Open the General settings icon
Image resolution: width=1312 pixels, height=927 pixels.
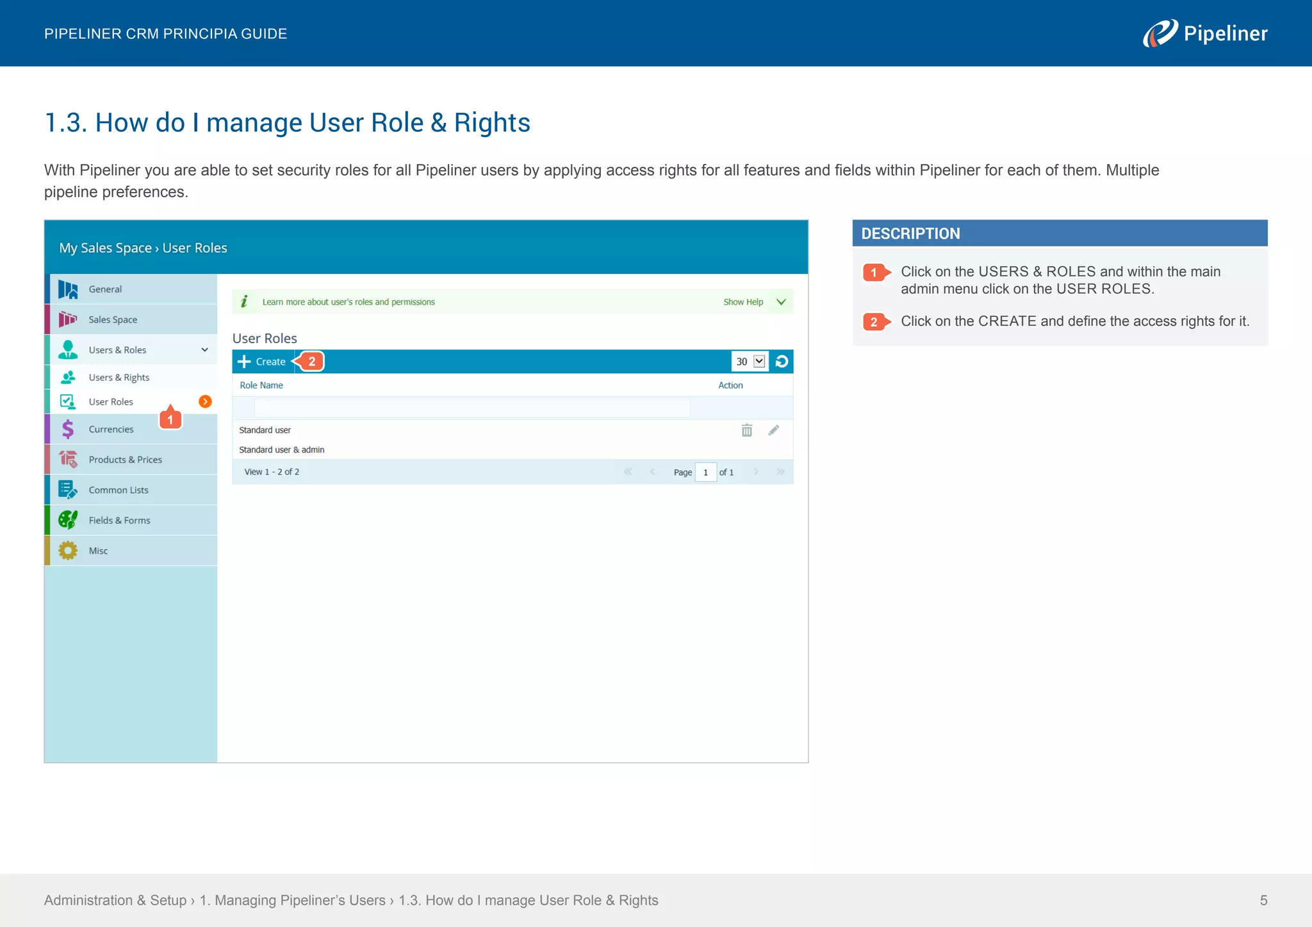click(68, 289)
